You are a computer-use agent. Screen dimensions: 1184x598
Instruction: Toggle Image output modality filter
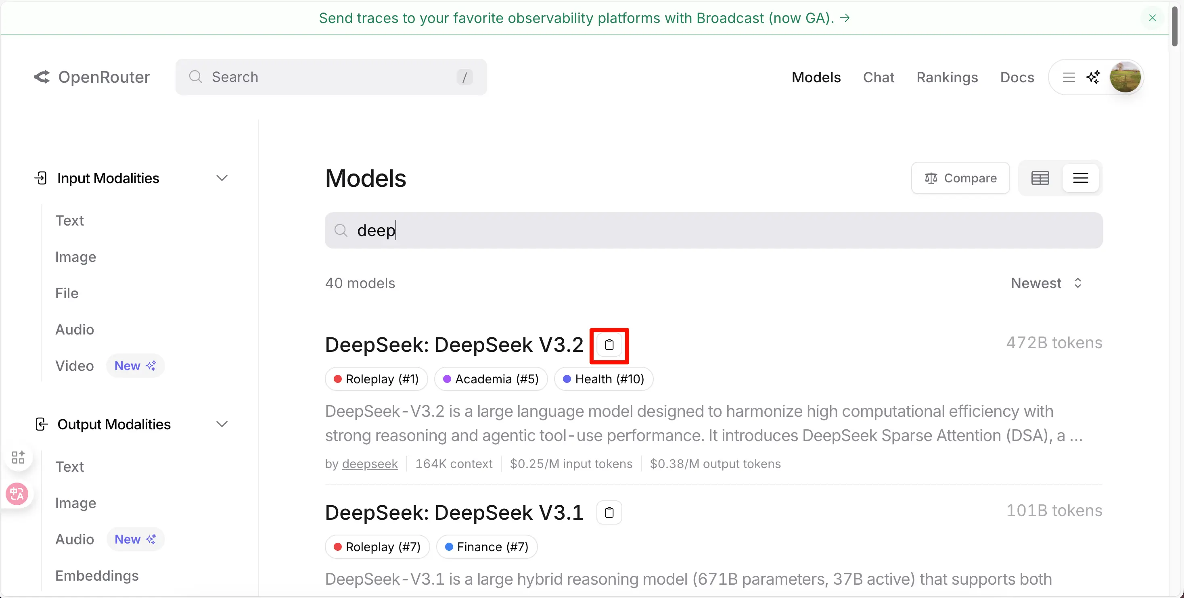pyautogui.click(x=75, y=503)
